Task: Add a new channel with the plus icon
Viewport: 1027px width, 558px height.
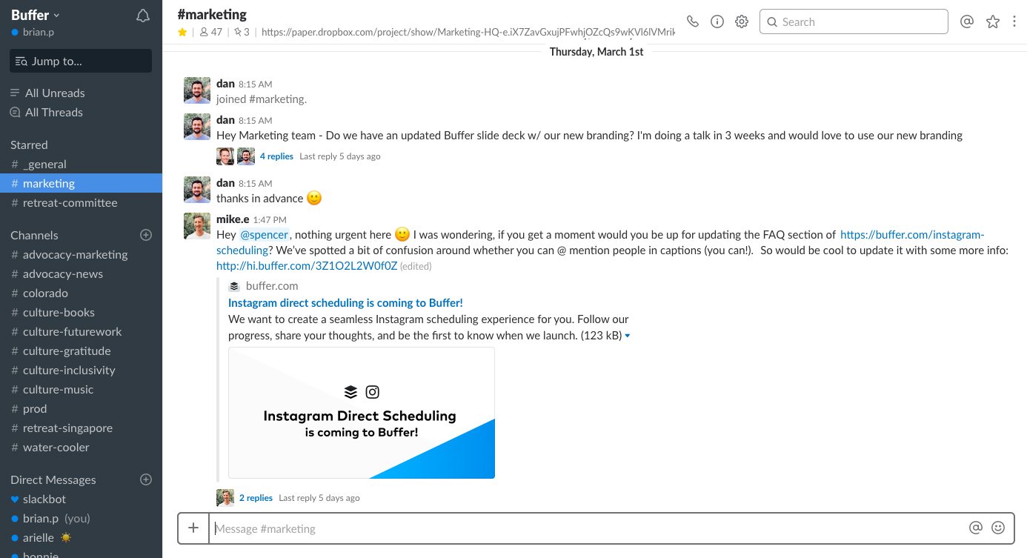Action: pos(146,235)
